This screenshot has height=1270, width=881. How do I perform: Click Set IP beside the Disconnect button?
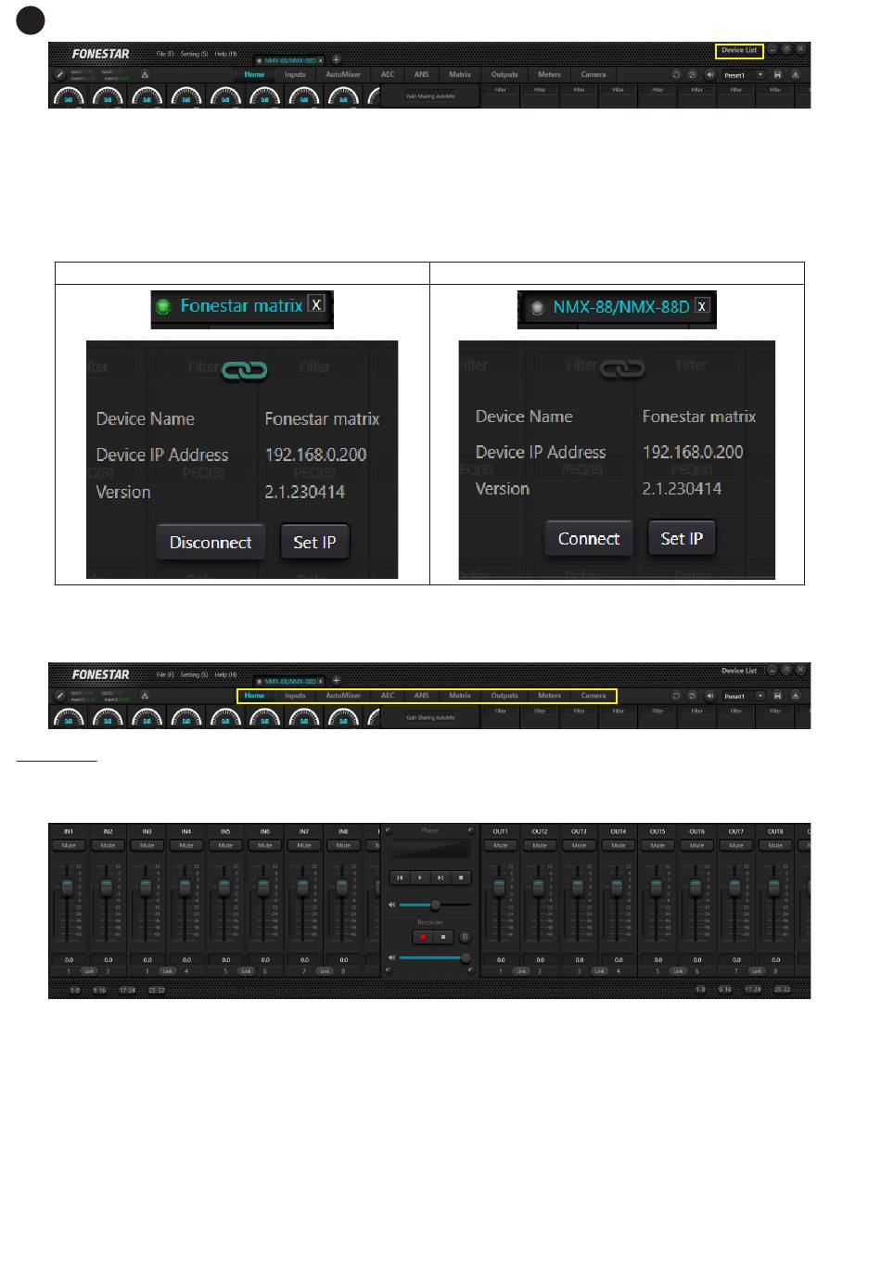pos(315,543)
